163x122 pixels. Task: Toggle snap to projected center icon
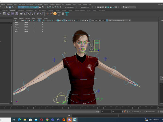pyautogui.click(x=55, y=7)
